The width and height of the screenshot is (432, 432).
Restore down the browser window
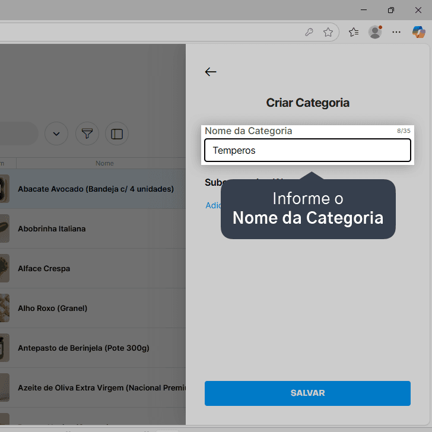tap(390, 10)
